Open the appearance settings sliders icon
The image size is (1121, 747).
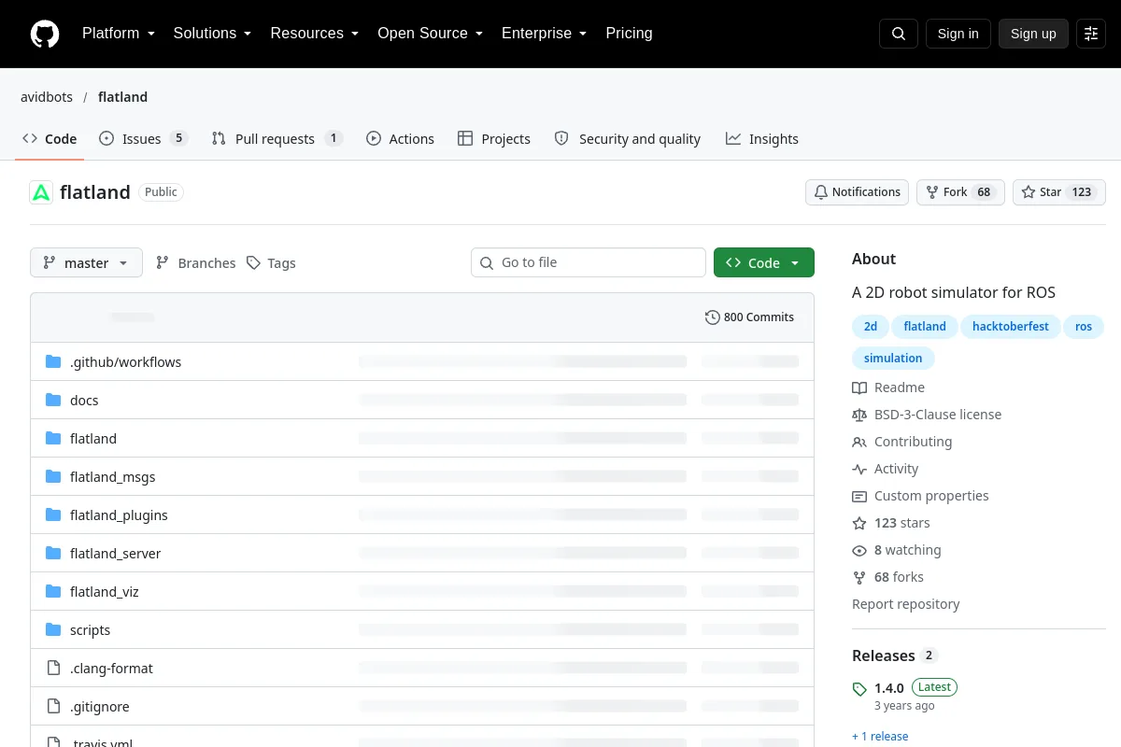coord(1091,34)
